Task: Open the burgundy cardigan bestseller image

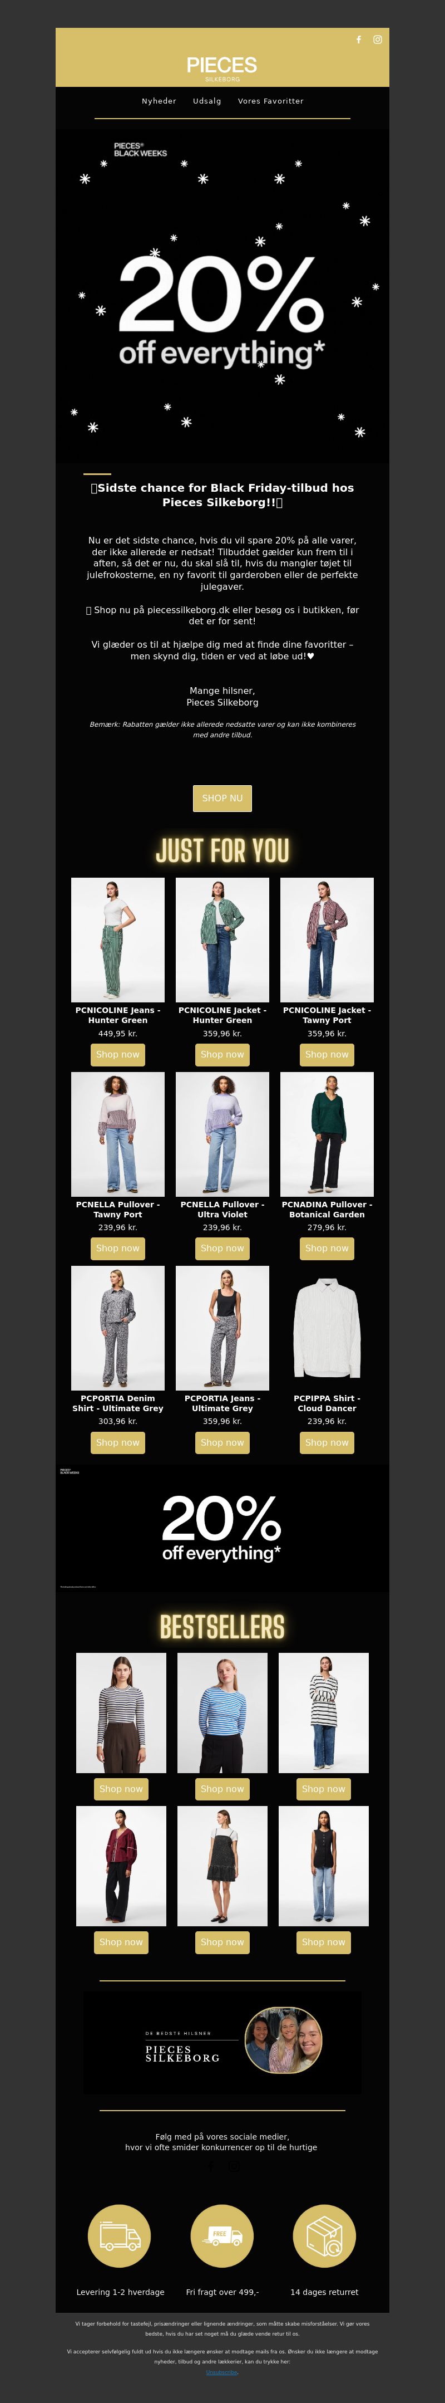Action: pos(121,1866)
